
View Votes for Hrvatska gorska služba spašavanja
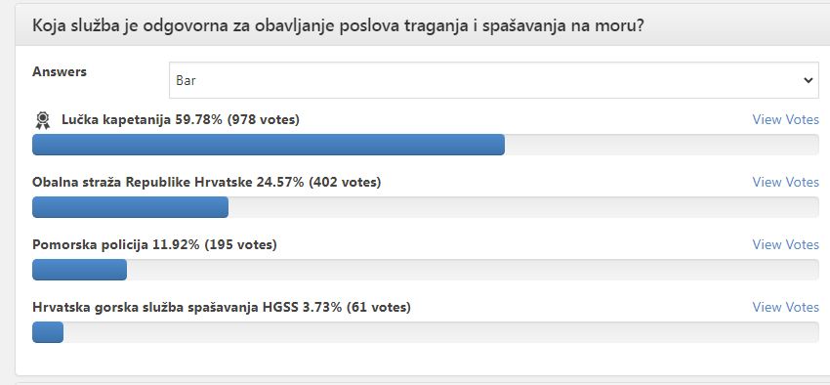785,307
